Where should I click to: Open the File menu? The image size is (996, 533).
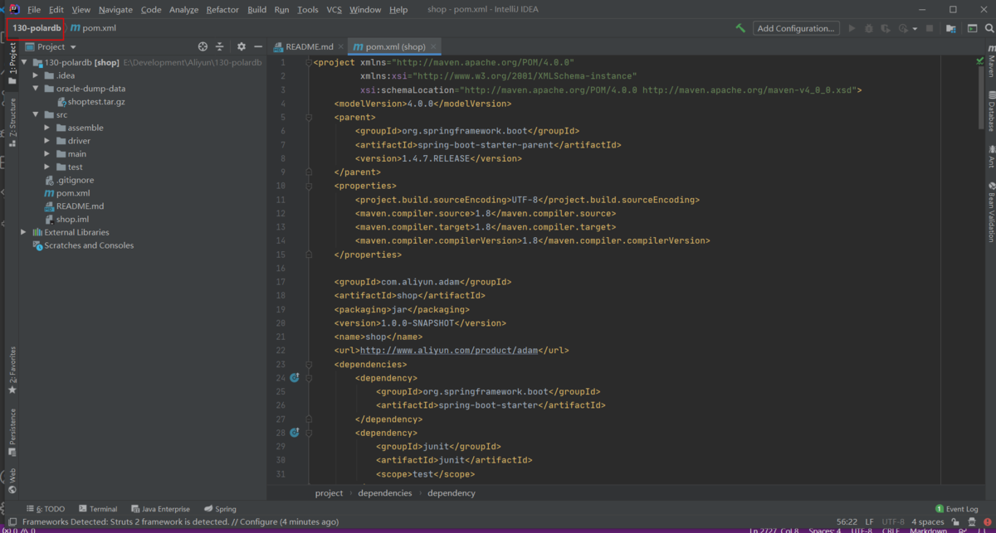click(34, 9)
